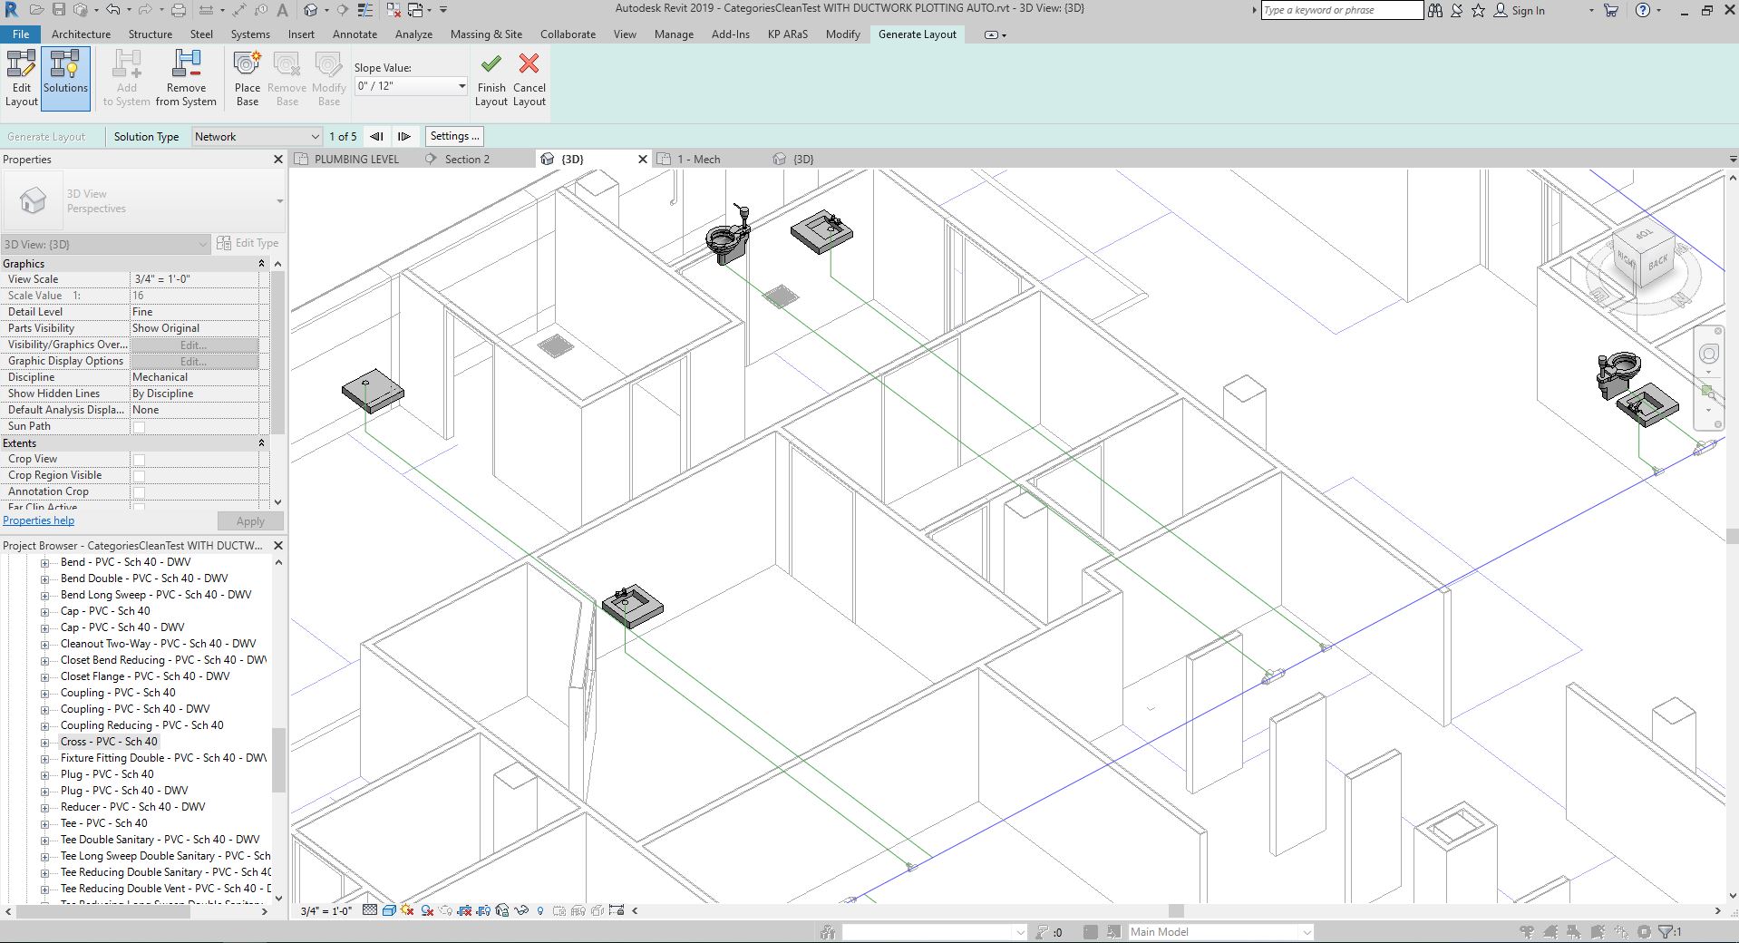Select the Place Base tool

pos(246,77)
